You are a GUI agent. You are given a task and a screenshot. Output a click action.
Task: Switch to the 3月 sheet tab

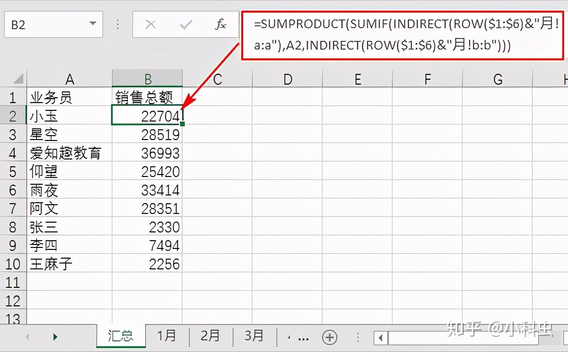(254, 335)
